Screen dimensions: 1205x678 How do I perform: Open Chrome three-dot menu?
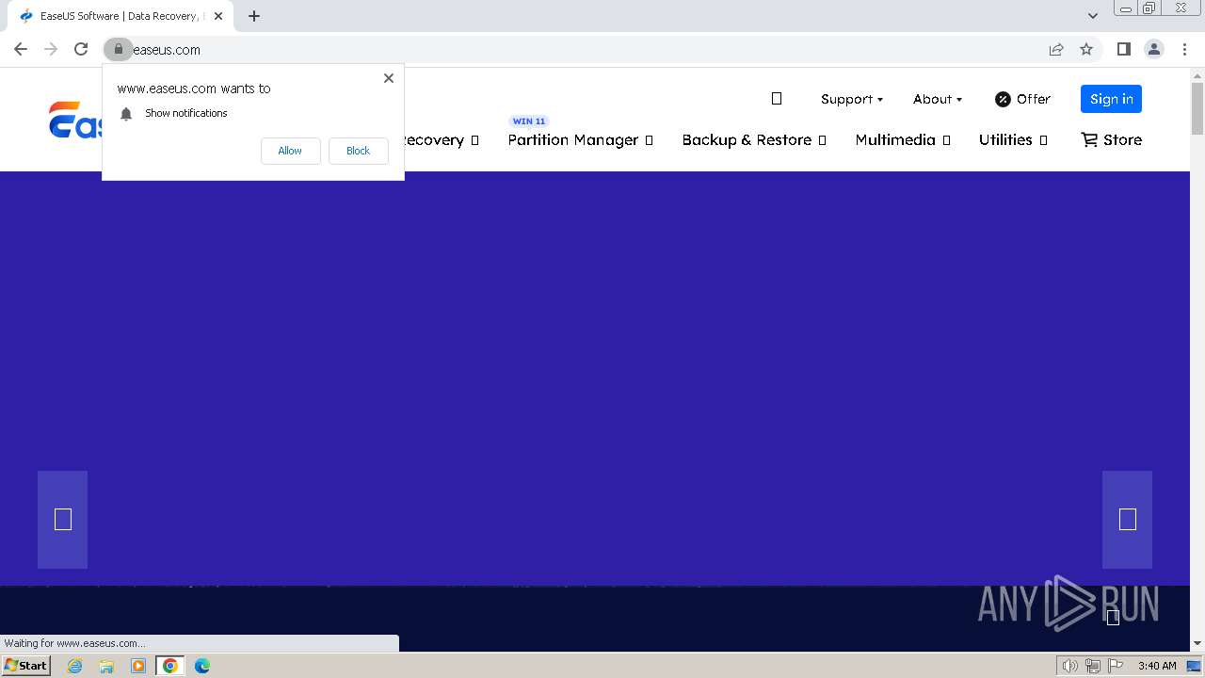point(1184,49)
